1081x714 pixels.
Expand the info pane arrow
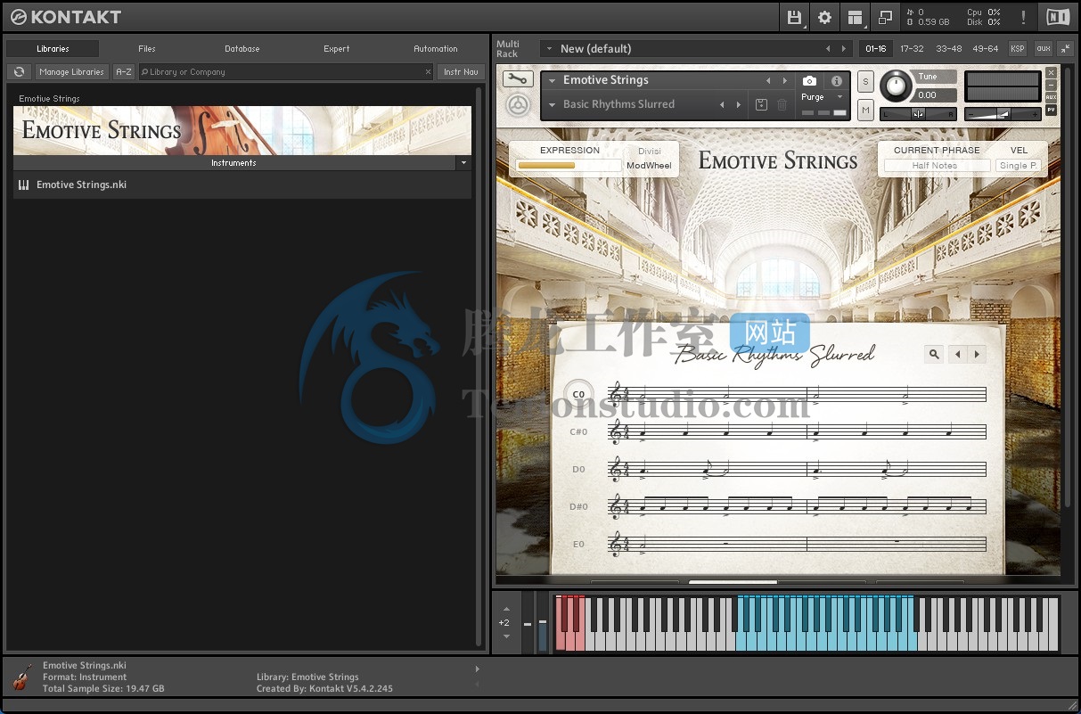click(477, 669)
